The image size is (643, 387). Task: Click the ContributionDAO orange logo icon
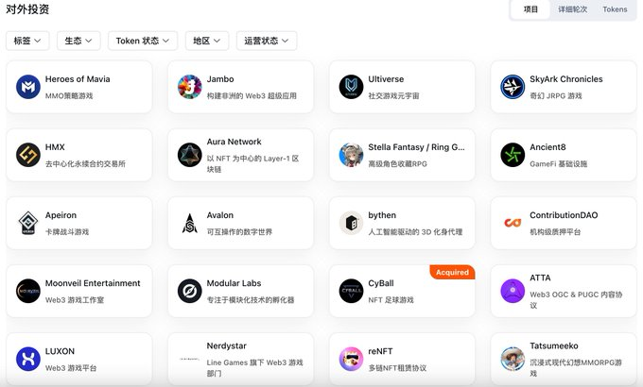click(x=513, y=223)
